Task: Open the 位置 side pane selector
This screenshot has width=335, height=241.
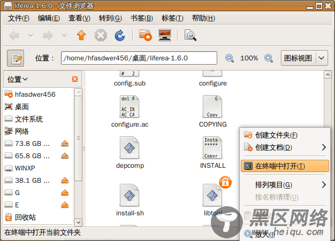Action: (x=18, y=79)
